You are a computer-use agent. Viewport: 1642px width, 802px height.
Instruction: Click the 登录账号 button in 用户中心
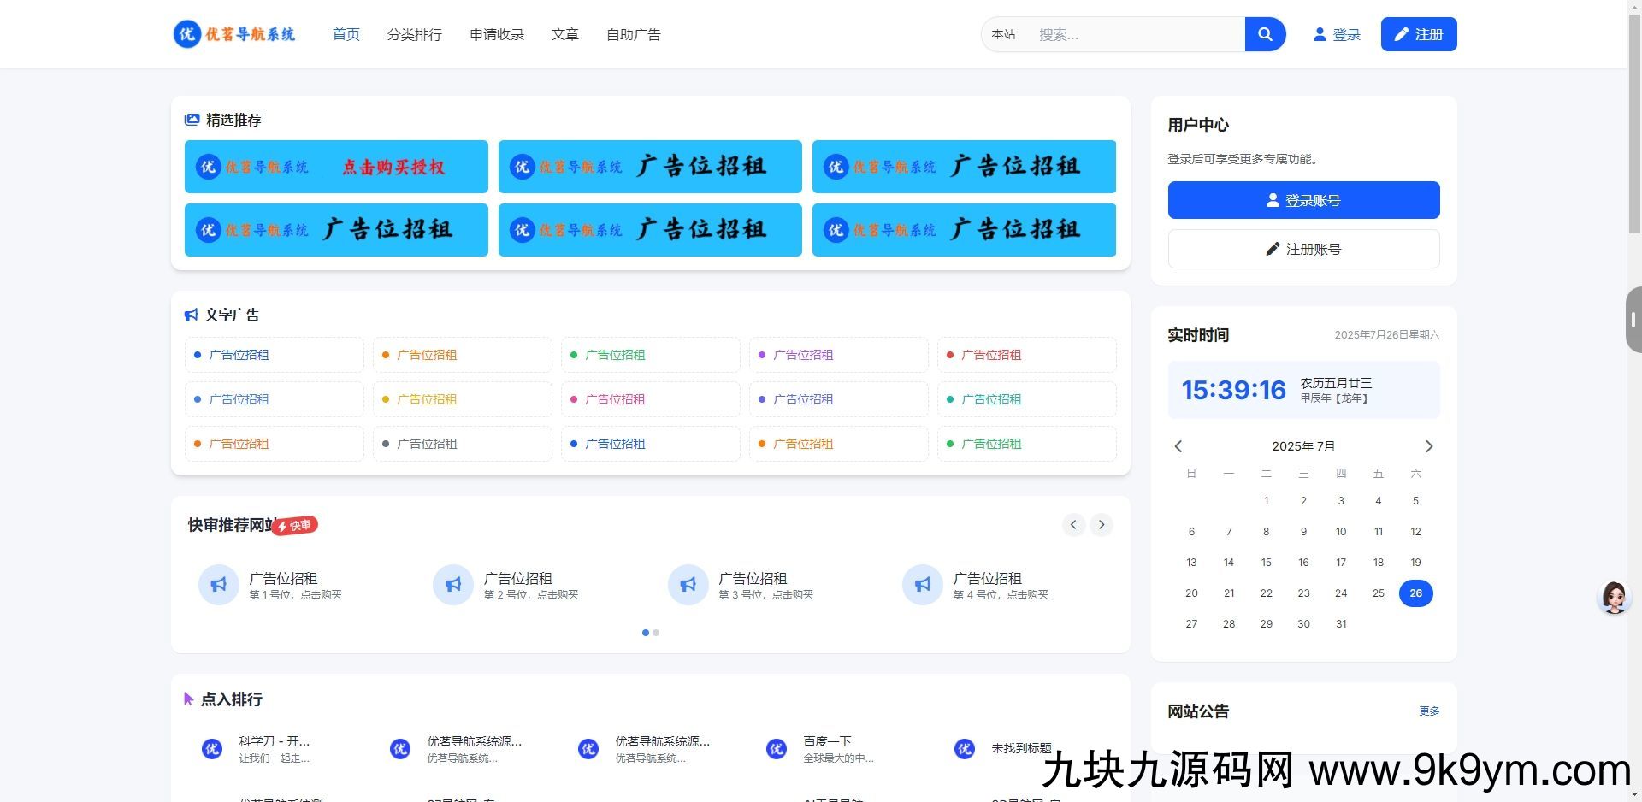pos(1302,199)
